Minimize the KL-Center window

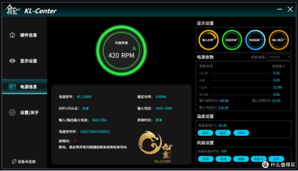click(280, 9)
